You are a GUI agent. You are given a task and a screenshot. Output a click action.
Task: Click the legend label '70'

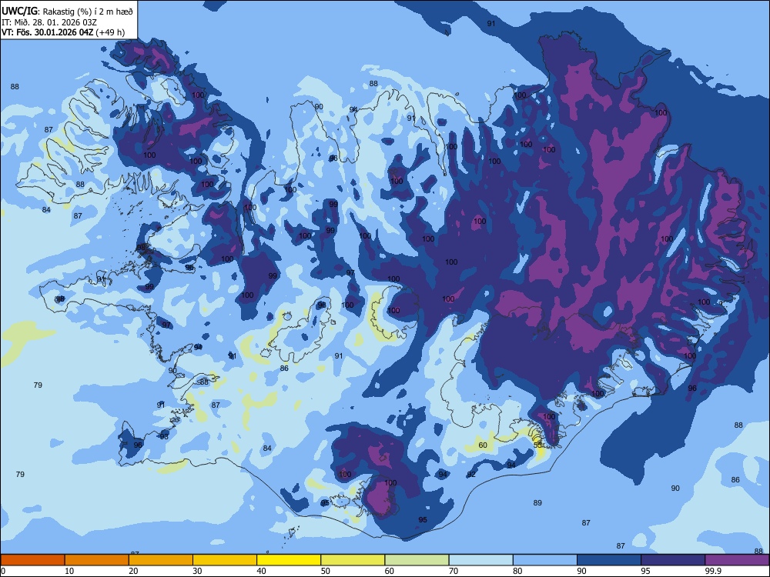(x=454, y=571)
